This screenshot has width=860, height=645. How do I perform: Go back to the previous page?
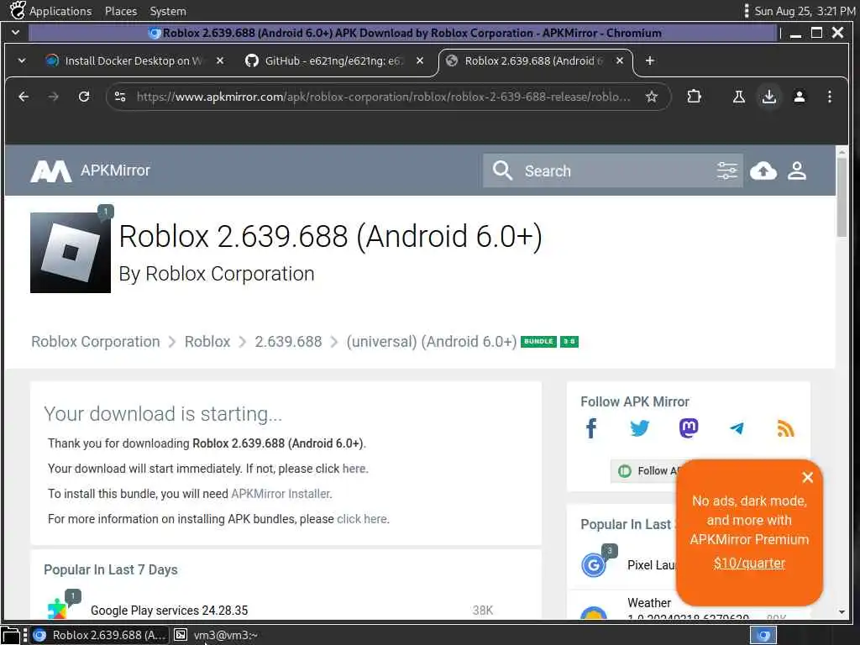tap(24, 97)
